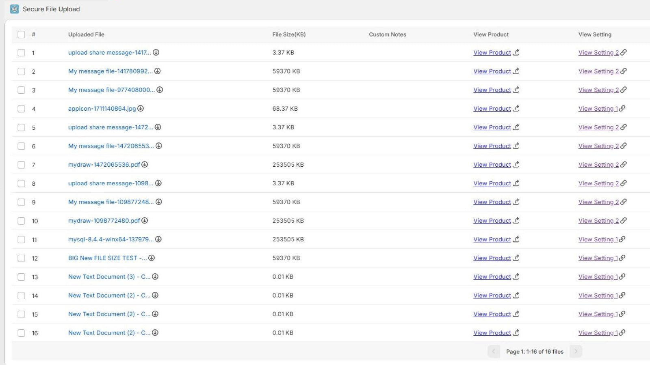
Task: Download My message file-977408000 via icon
Action: [160, 90]
